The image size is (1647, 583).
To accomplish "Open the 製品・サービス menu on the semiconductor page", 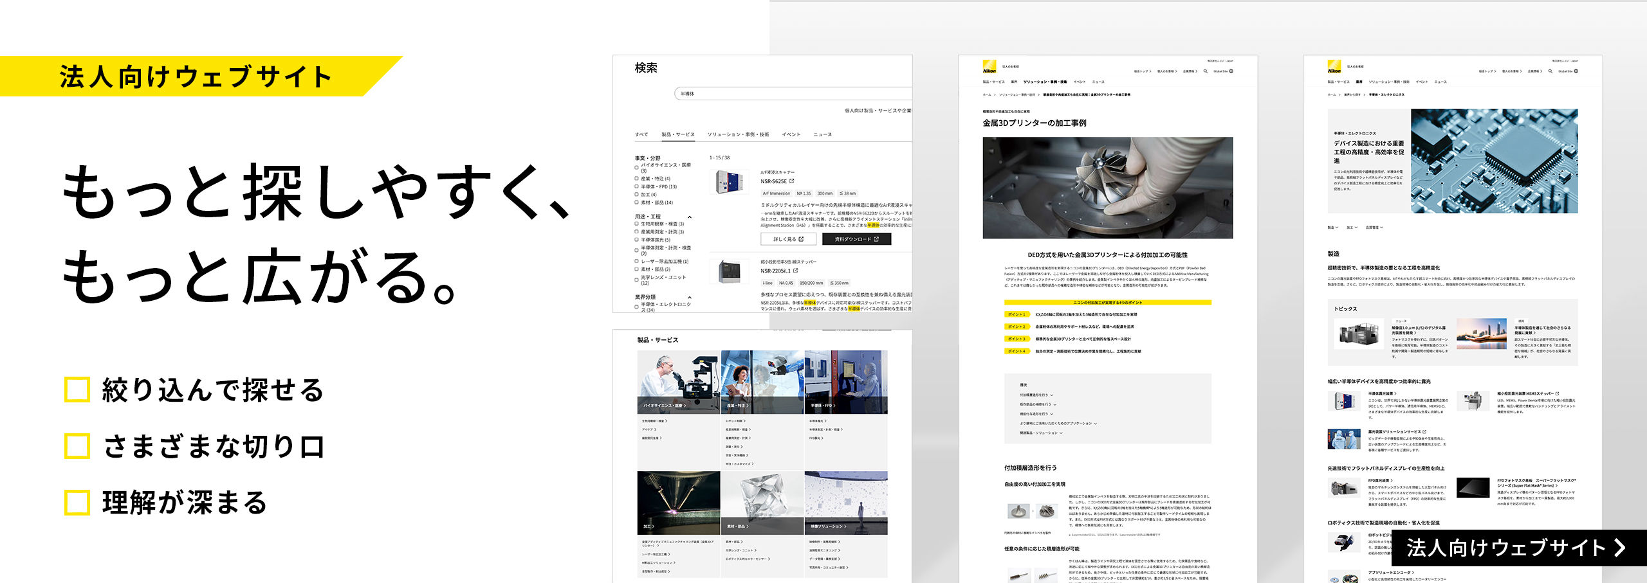I will (x=1339, y=82).
